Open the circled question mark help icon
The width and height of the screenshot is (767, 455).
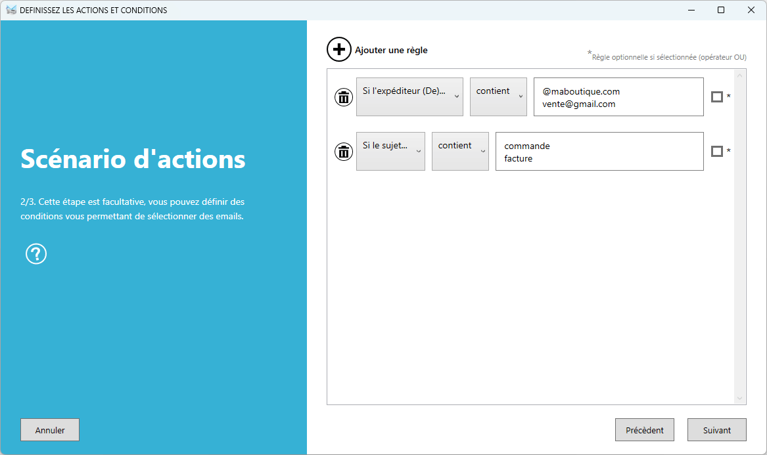[36, 254]
